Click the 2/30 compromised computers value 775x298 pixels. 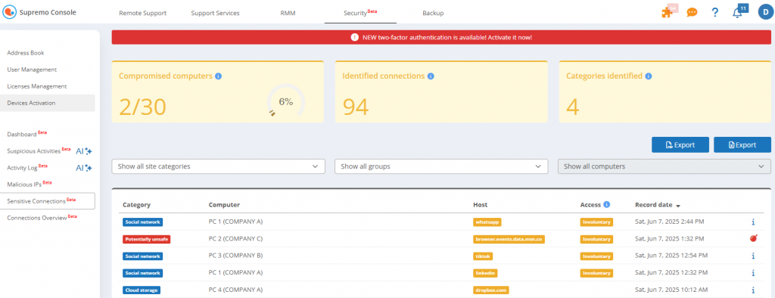click(142, 107)
